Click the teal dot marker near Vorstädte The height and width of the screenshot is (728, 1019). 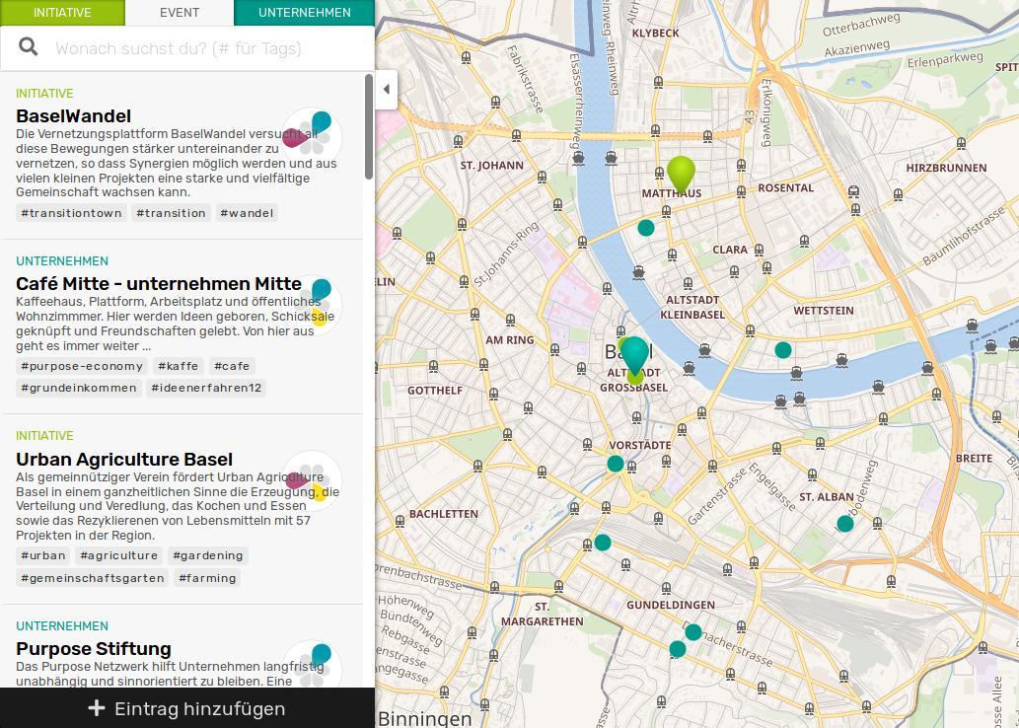click(x=616, y=464)
